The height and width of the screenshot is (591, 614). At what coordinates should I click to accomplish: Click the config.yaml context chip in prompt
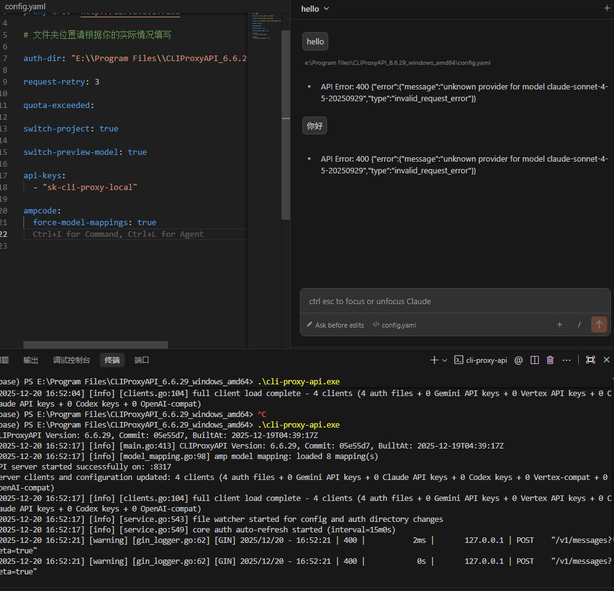[394, 325]
